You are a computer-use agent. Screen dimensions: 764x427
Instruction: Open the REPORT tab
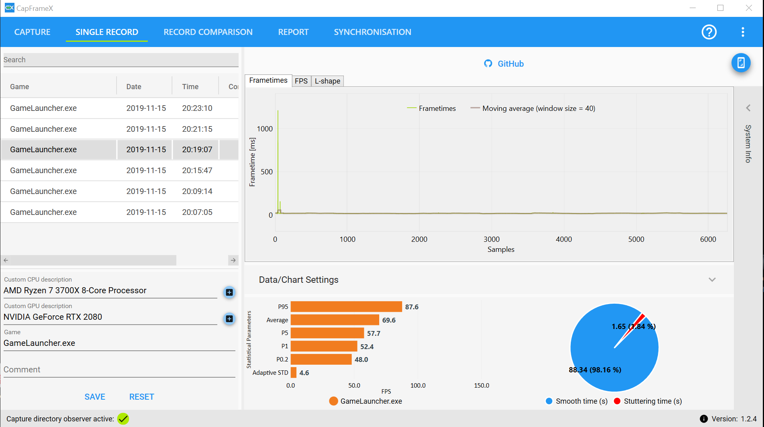point(294,32)
